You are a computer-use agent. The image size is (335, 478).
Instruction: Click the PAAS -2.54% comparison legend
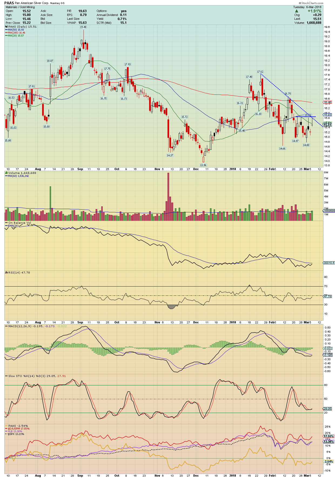coord(17,426)
